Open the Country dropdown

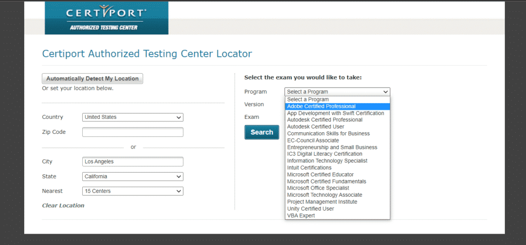tap(133, 117)
